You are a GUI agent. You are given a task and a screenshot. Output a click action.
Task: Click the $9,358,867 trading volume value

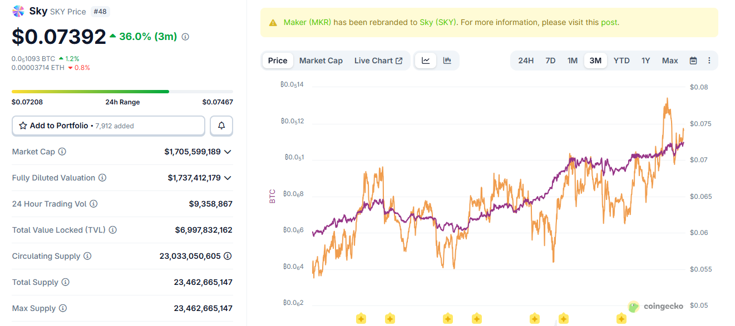click(211, 204)
